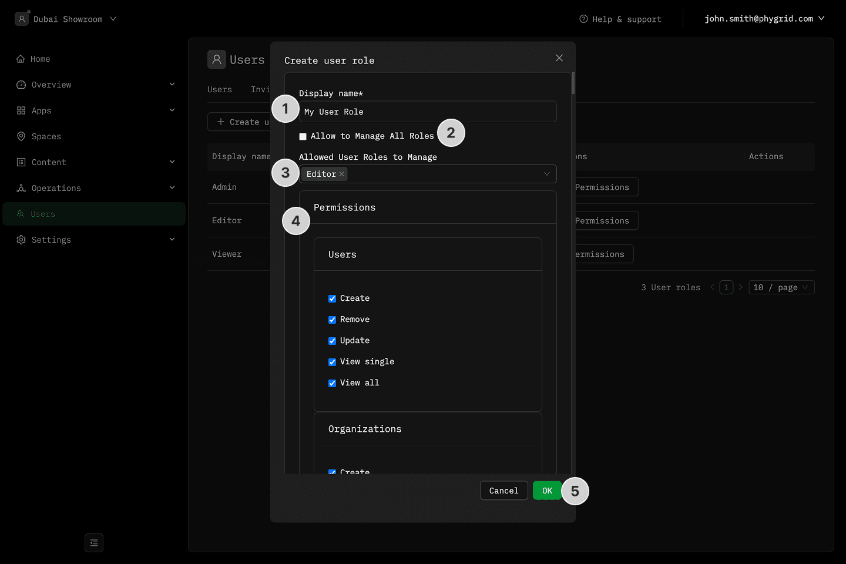Click the sidebar collapse icon at the bottom

94,543
